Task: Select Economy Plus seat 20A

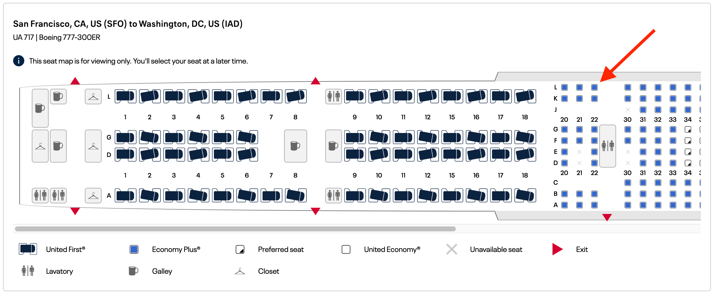Action: pos(564,205)
